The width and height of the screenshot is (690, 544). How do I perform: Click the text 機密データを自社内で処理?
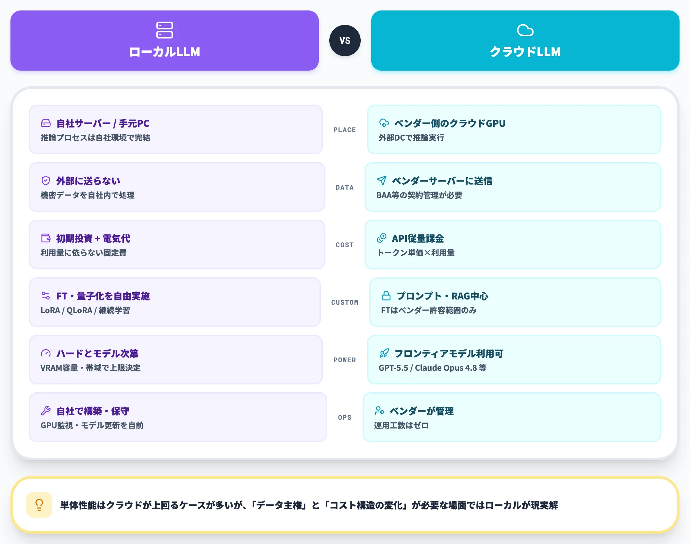click(88, 195)
